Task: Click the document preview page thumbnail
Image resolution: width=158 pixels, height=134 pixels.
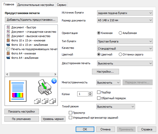Action: (x=18, y=91)
